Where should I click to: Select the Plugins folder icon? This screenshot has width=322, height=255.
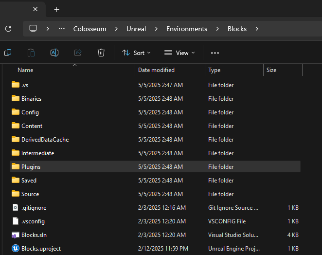click(x=16, y=166)
